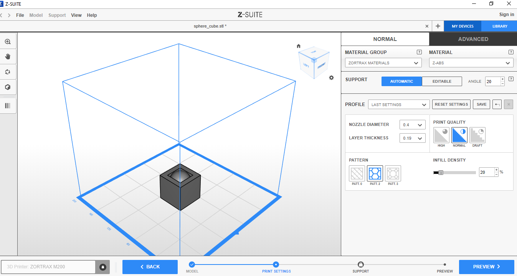Open the Layer Thickness dropdown
517x276 pixels.
tap(413, 138)
